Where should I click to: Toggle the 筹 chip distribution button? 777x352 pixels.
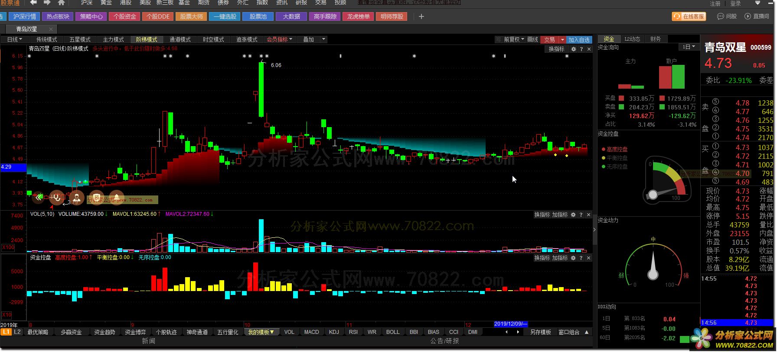click(x=498, y=39)
